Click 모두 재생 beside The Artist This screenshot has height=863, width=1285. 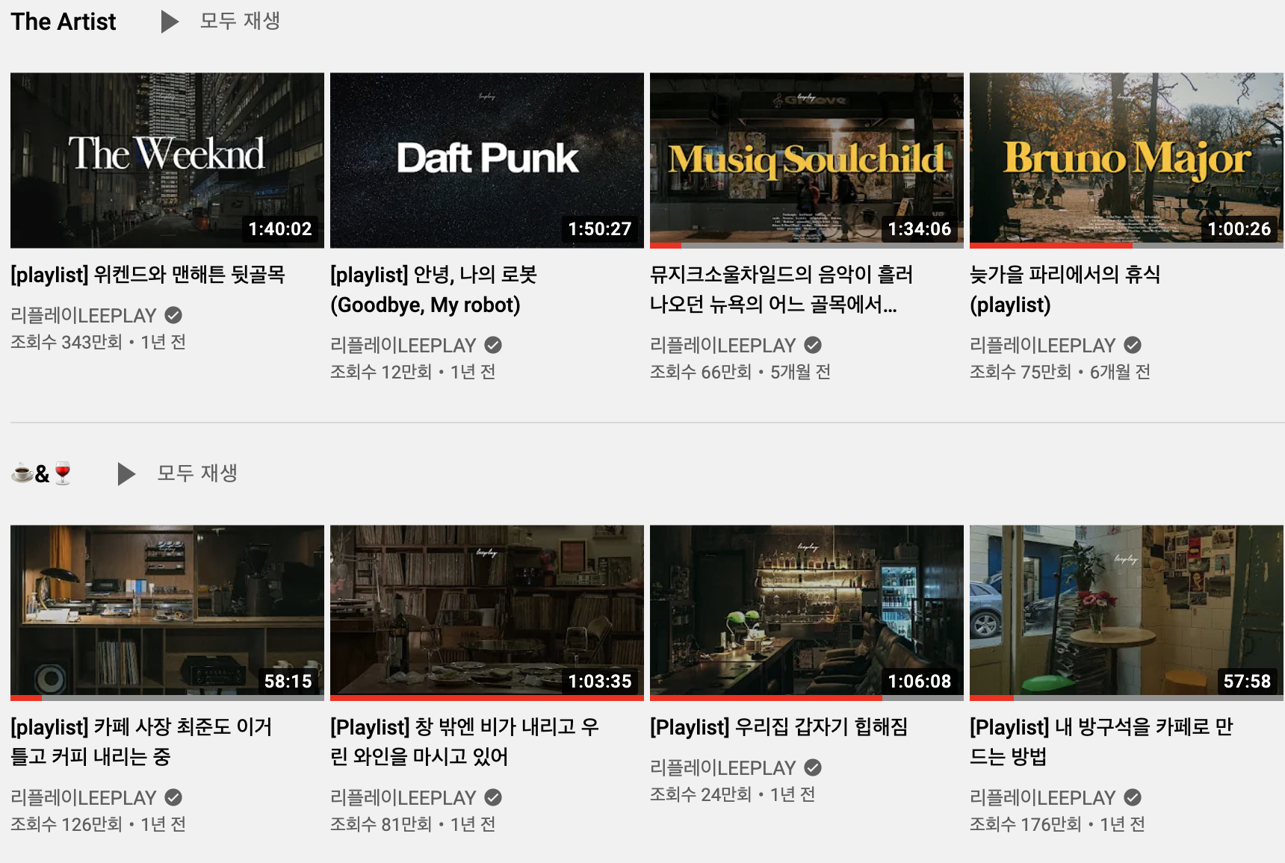(x=240, y=21)
